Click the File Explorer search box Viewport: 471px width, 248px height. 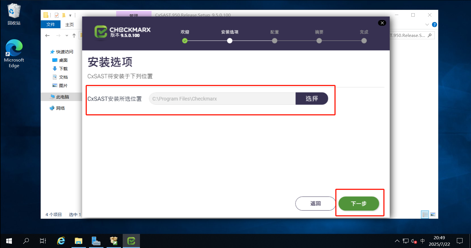coord(412,36)
